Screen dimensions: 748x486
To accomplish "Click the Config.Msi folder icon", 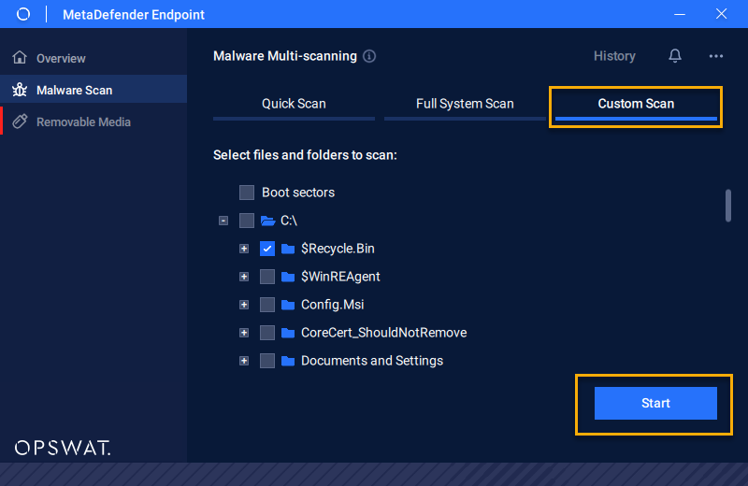I will pos(288,305).
